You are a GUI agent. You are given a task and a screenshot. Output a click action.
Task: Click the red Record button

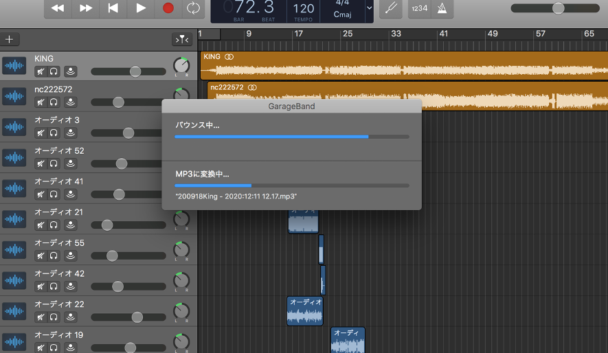click(x=168, y=8)
